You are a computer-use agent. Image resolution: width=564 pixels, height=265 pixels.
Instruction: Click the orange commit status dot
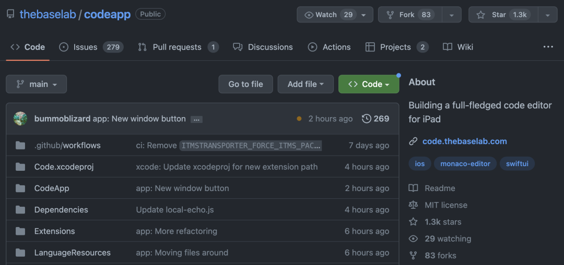(299, 119)
